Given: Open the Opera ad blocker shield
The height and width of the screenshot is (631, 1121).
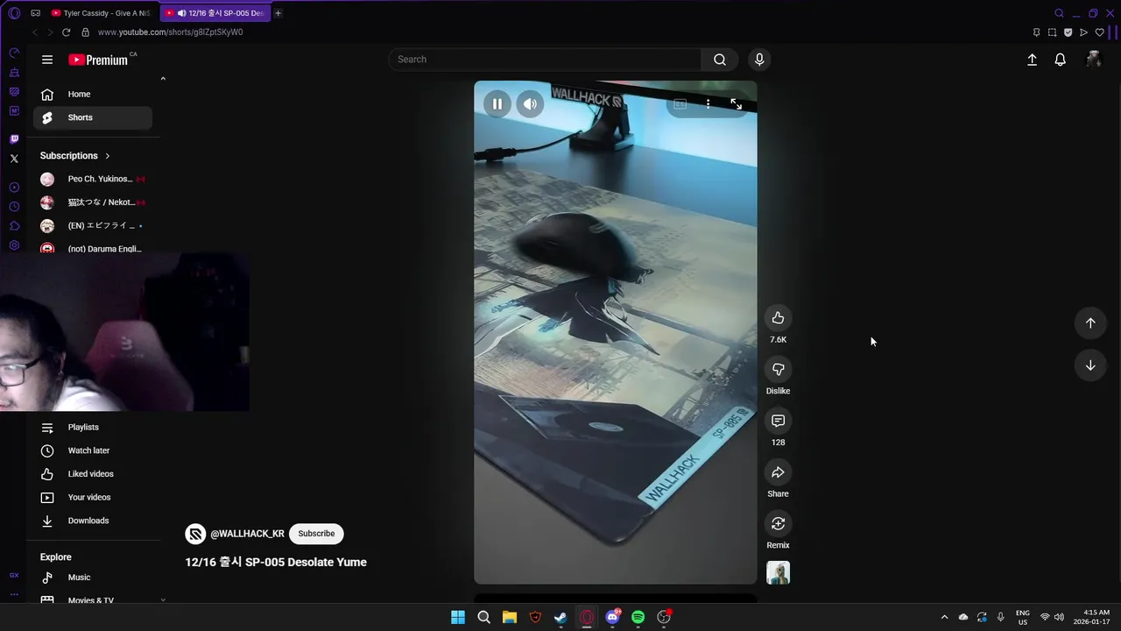Looking at the screenshot, I should click(1068, 32).
